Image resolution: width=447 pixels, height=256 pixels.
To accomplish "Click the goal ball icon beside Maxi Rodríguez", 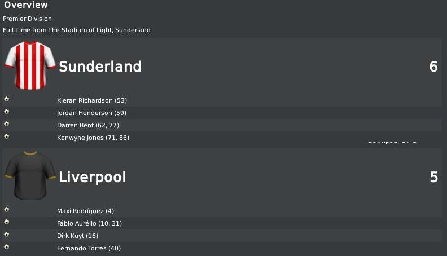I will click(x=7, y=210).
